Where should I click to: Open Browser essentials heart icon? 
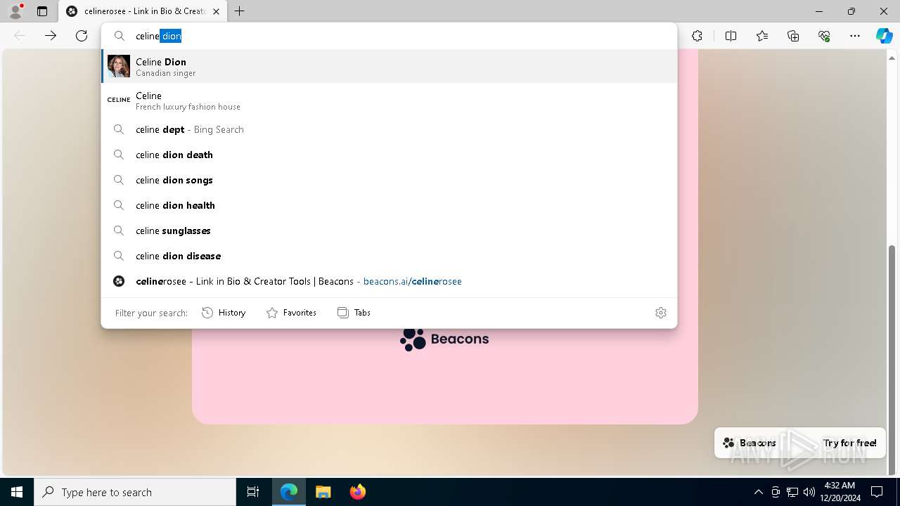(824, 36)
